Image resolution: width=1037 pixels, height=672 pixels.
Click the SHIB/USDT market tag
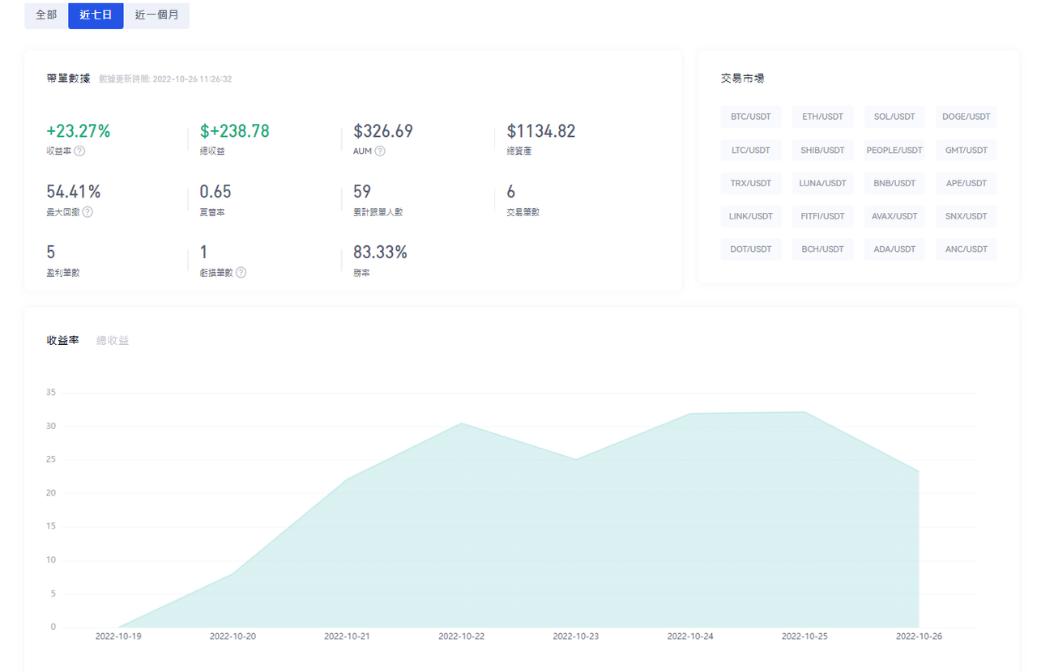tap(822, 150)
